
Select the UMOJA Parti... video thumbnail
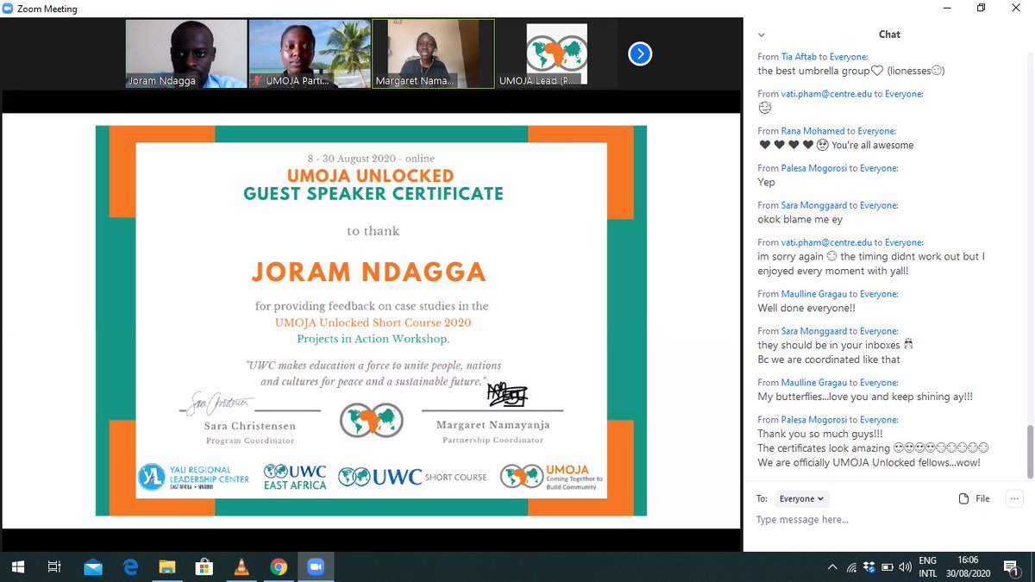tap(310, 53)
